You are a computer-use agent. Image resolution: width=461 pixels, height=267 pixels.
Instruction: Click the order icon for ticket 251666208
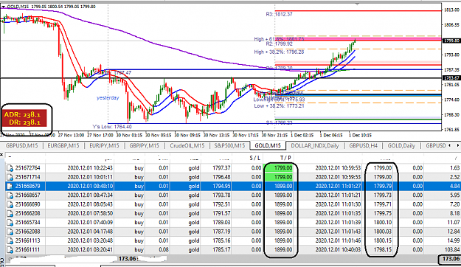pos(10,213)
